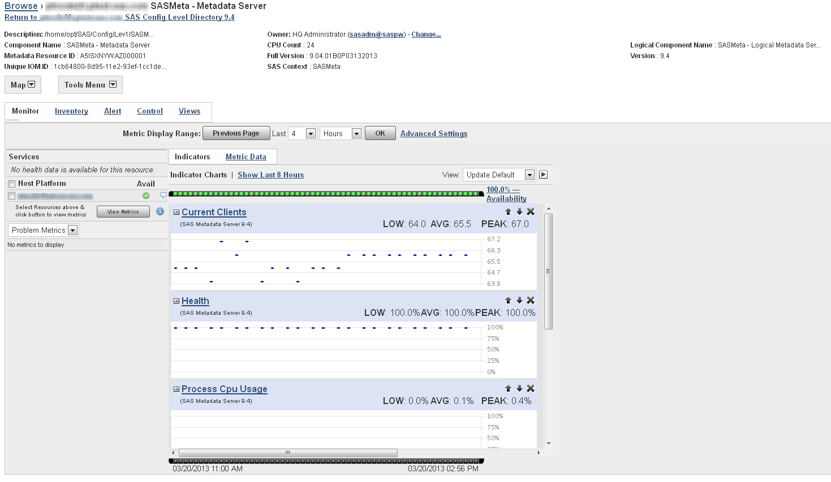This screenshot has height=482, width=831.
Task: Click the small chart icon before Current Clients
Action: point(176,212)
